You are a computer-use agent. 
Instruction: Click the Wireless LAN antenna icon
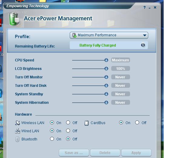click(18, 123)
